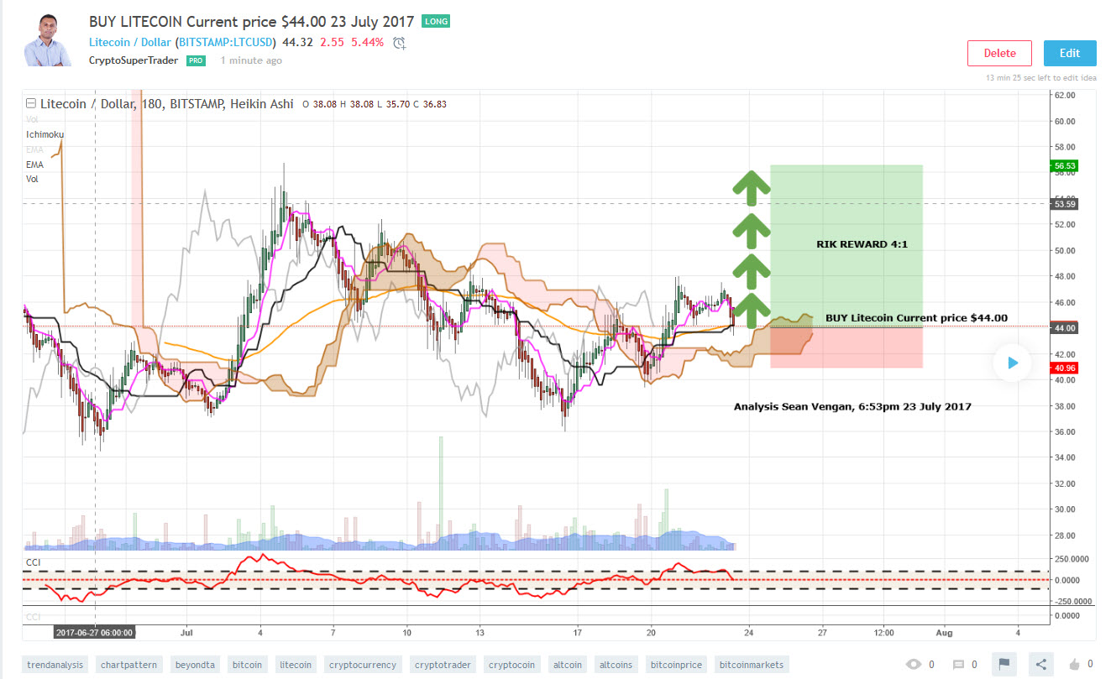Open the bitcoin tag

(247, 665)
